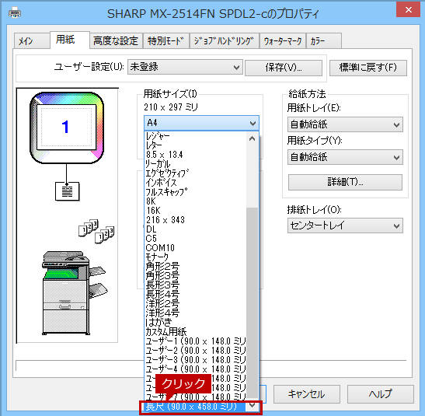Click the 保存(V)... button
Screen dimensions: 425x416
click(284, 68)
